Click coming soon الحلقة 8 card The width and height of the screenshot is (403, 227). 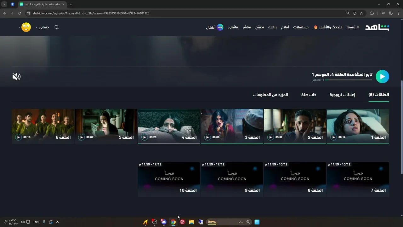295,179
